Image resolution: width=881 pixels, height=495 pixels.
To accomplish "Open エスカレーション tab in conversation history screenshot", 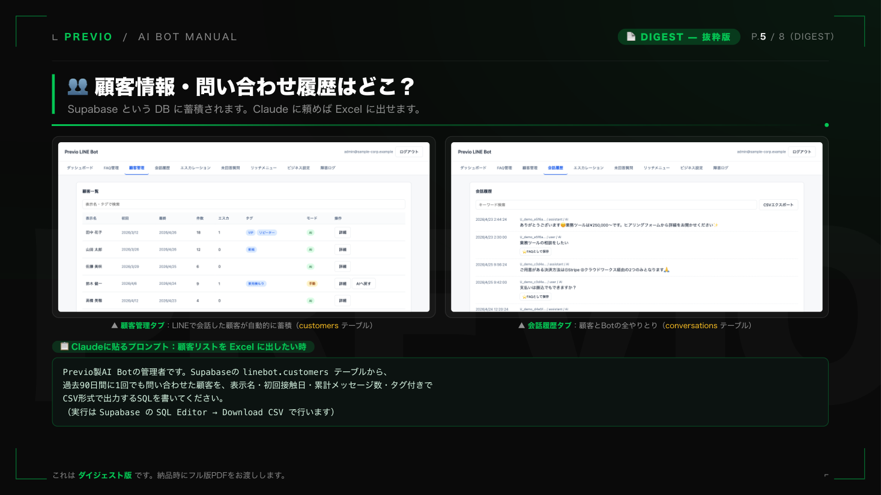I will point(589,168).
